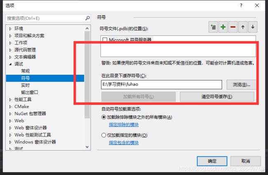Screen dimensions: 268x175
Task: Toggle the Microsoft 符号服务器 checkbox
Action: [105, 40]
